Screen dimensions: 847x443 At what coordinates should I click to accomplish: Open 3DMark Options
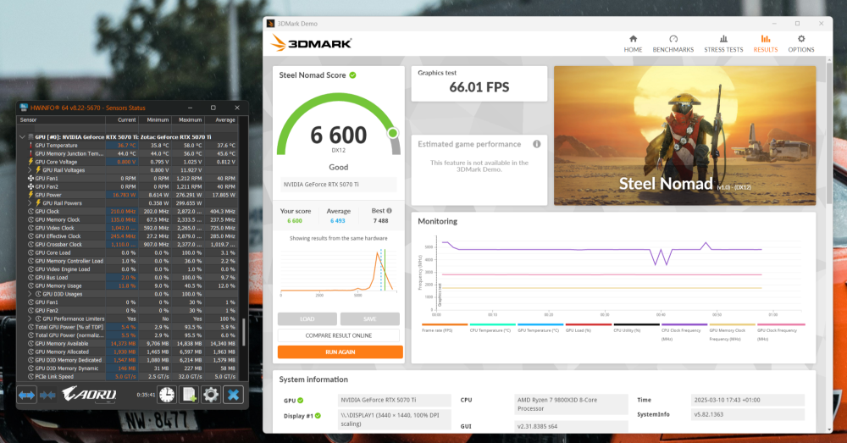801,44
